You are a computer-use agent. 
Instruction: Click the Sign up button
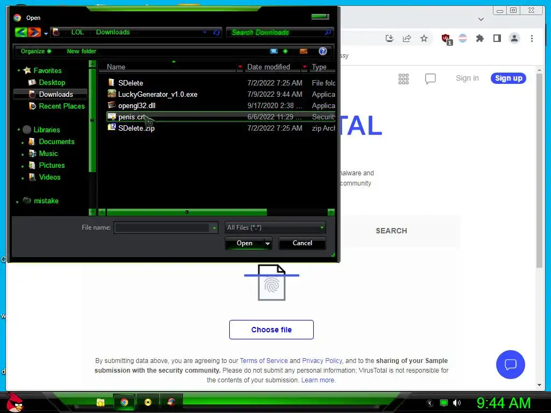508,78
